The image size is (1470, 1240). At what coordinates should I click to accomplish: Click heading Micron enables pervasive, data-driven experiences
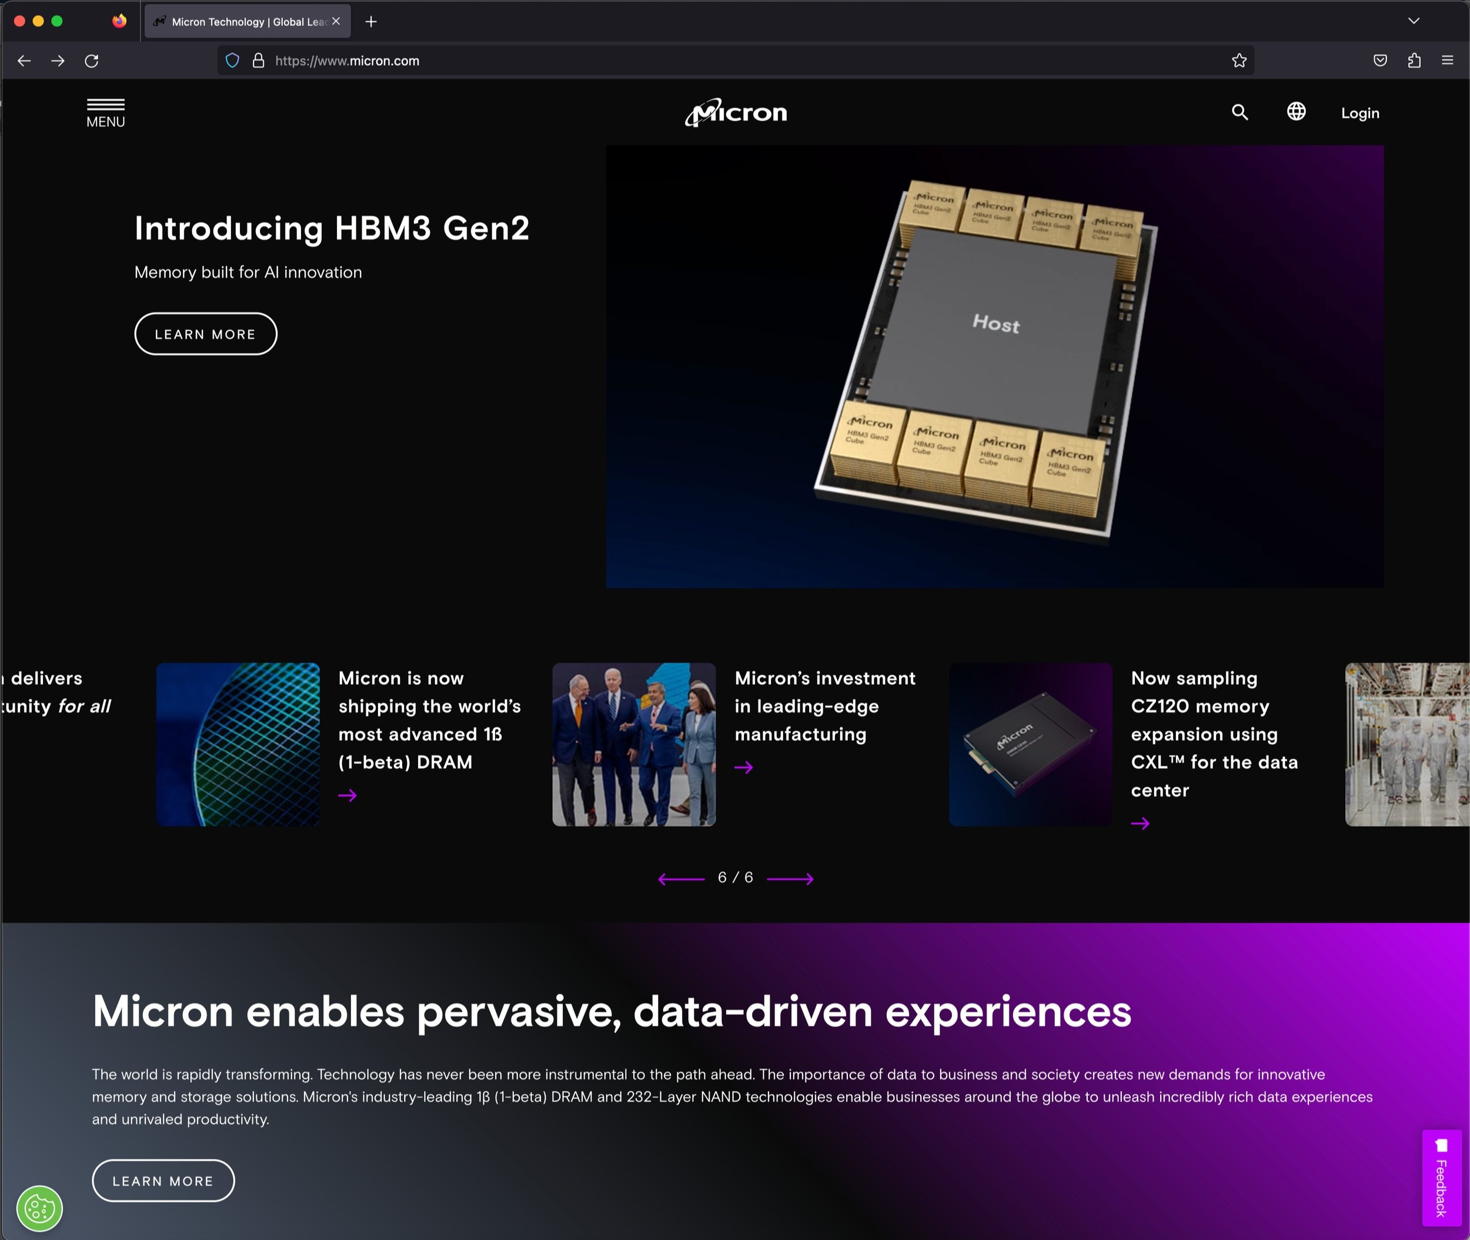612,1012
